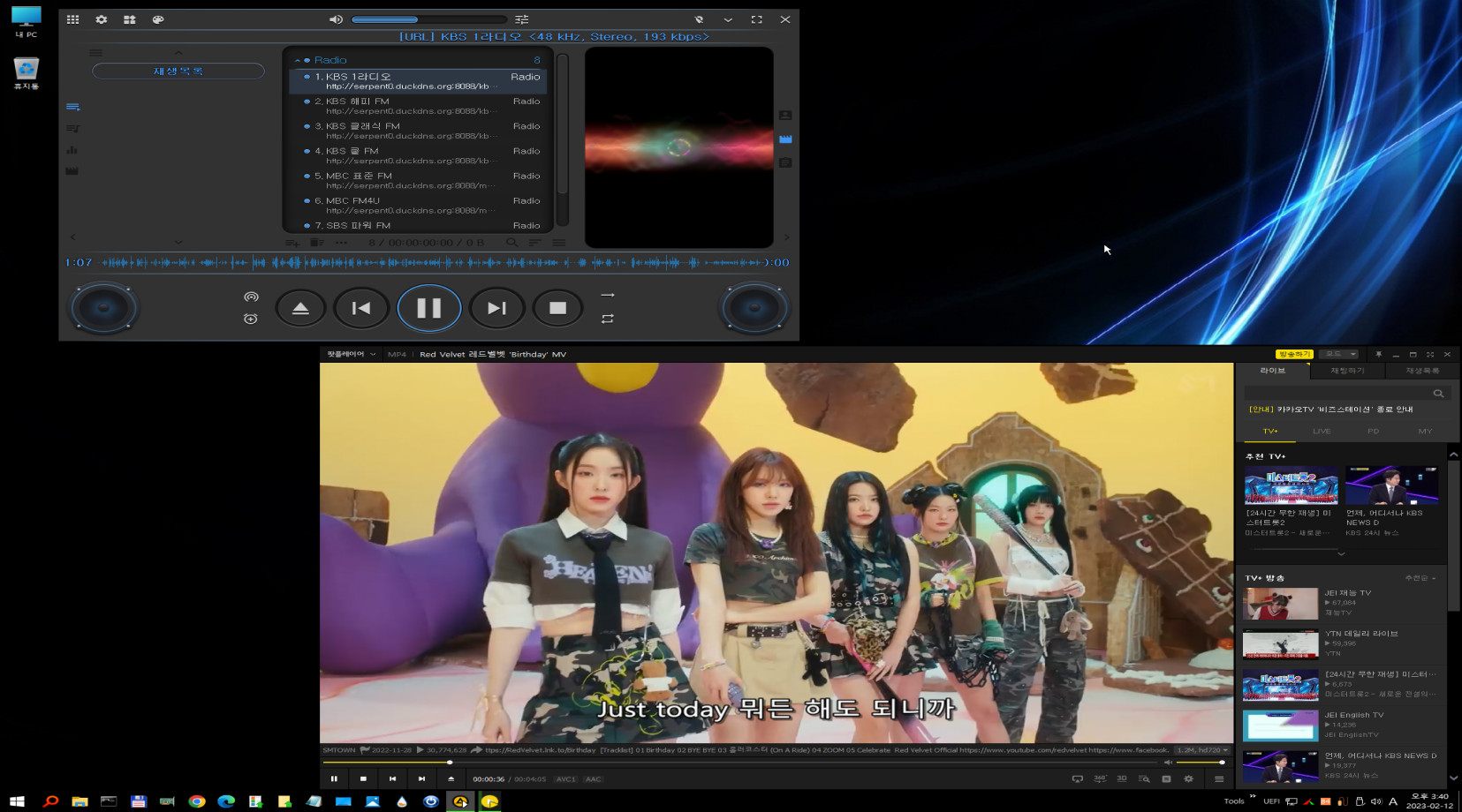Toggle the pin icon in audio player title bar
This screenshot has height=812, width=1462.
coord(699,19)
